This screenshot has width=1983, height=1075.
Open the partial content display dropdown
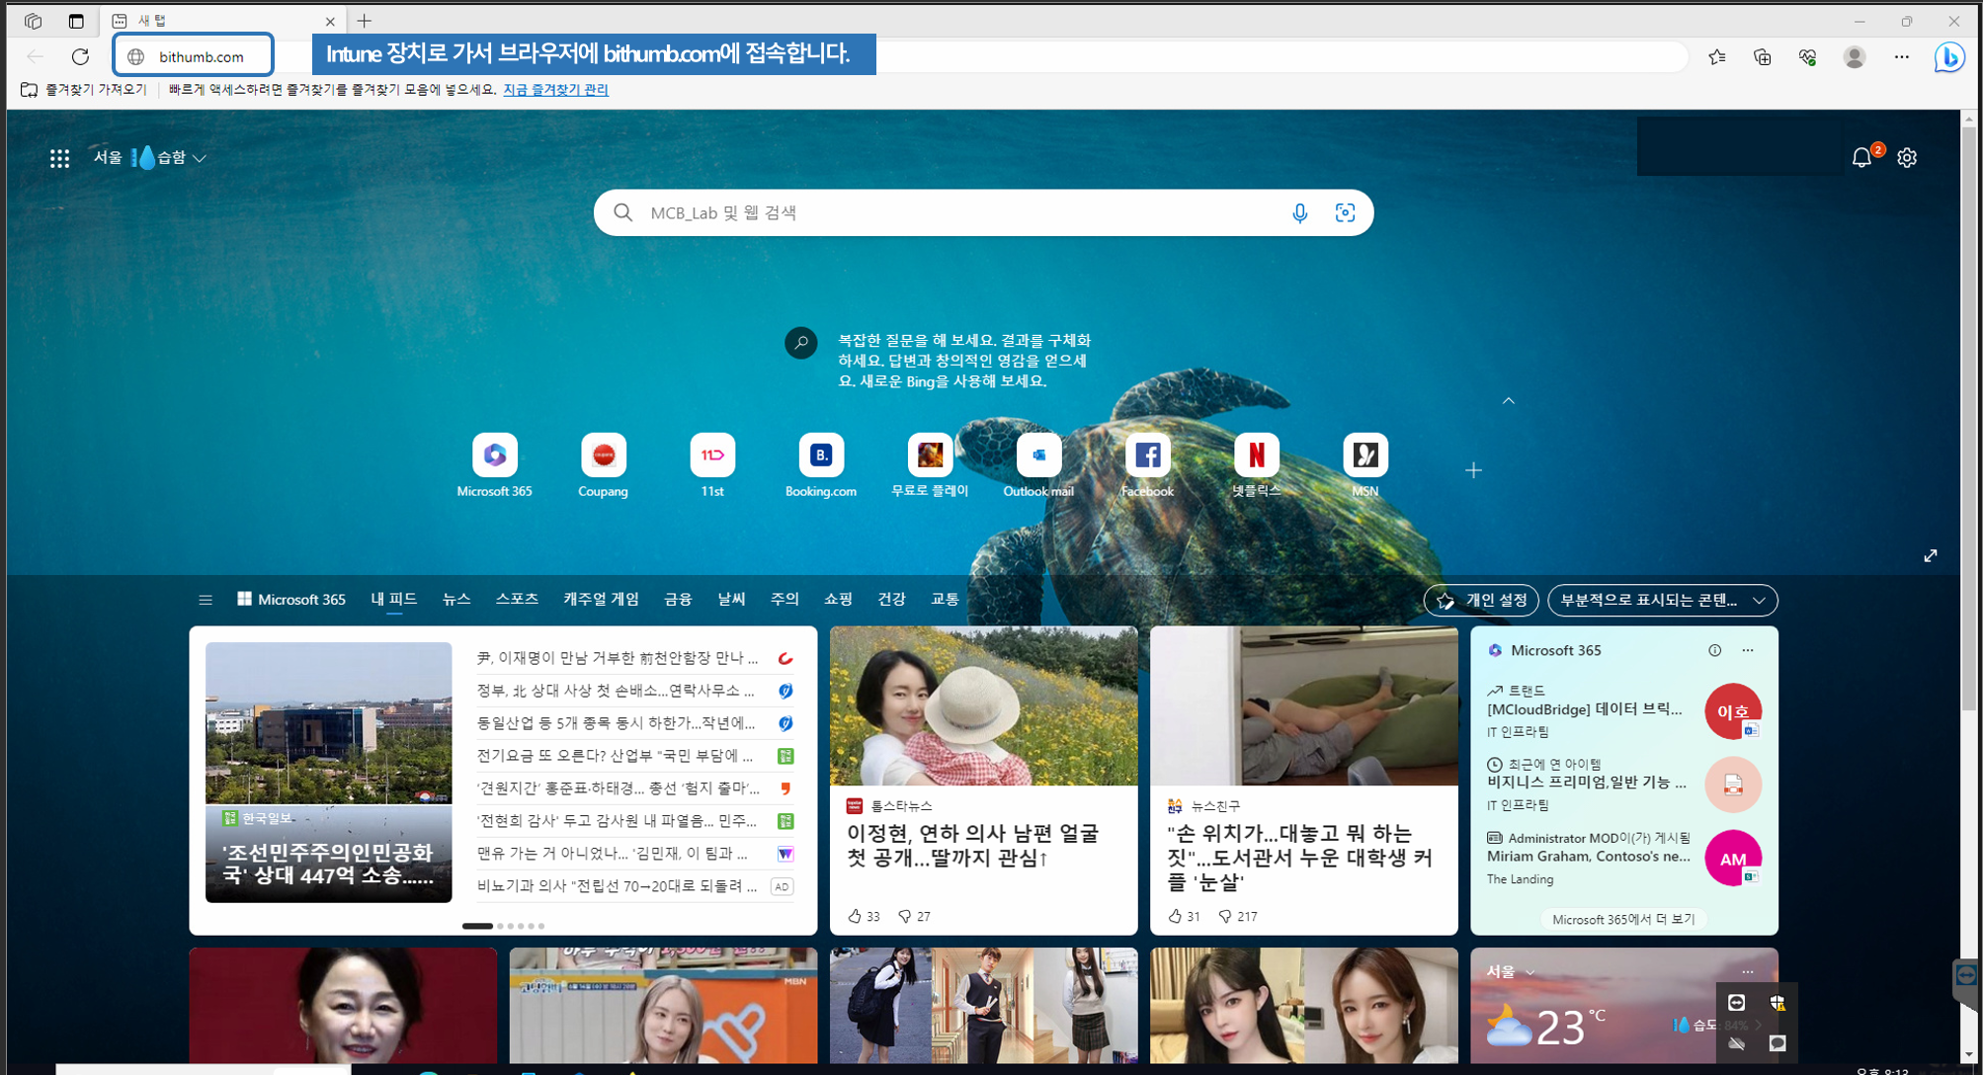click(1662, 600)
